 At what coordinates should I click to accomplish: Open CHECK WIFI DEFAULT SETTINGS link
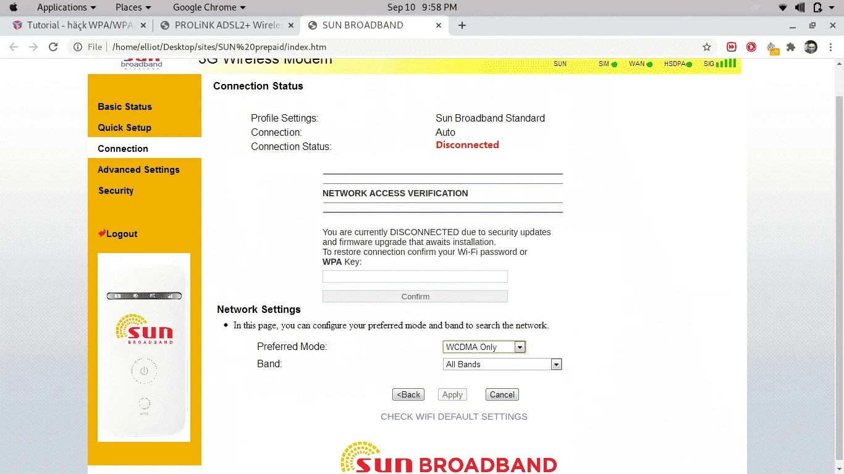(x=454, y=417)
